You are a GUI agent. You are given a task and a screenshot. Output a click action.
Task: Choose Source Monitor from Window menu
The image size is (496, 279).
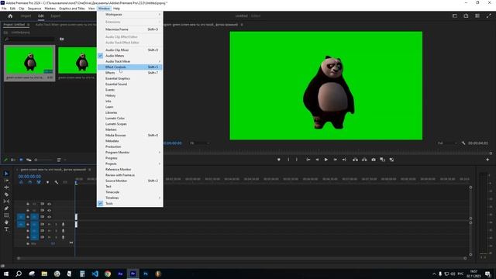tap(130, 181)
